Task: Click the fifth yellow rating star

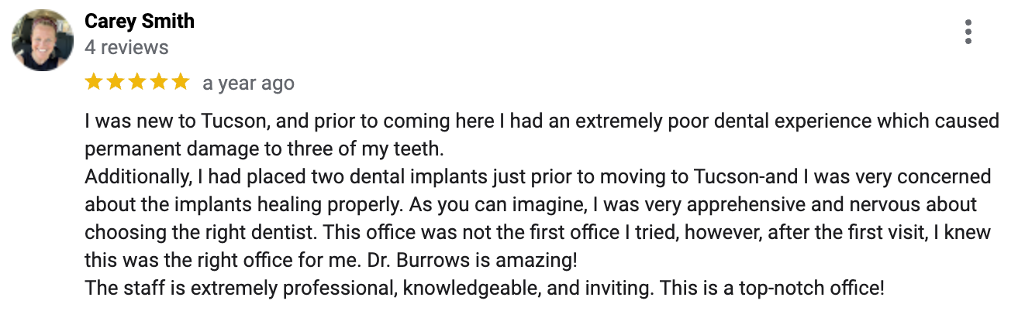Action: 181,81
